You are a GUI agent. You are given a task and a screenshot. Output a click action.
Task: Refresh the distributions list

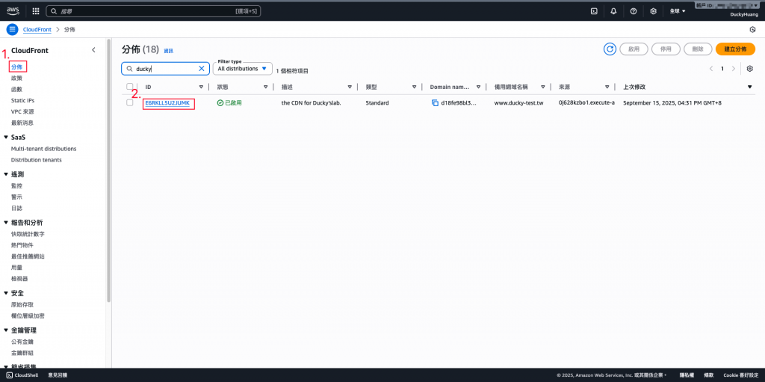610,49
